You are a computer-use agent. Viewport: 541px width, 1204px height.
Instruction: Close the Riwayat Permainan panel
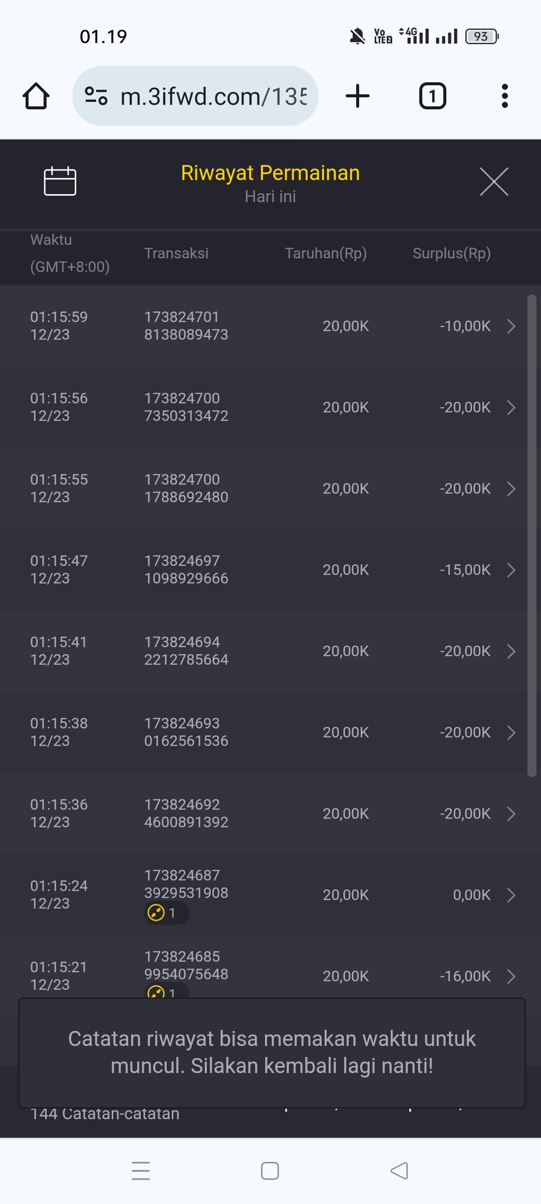[x=494, y=182]
